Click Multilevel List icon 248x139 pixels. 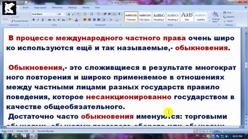98,14
